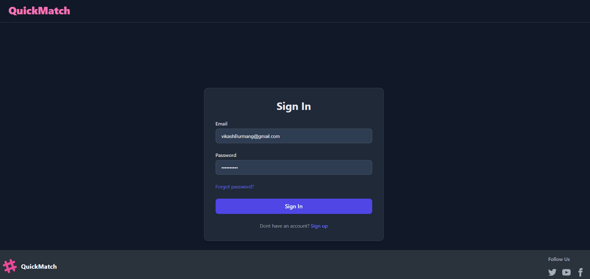Focus the Password input field
This screenshot has height=279, width=590.
click(x=294, y=168)
